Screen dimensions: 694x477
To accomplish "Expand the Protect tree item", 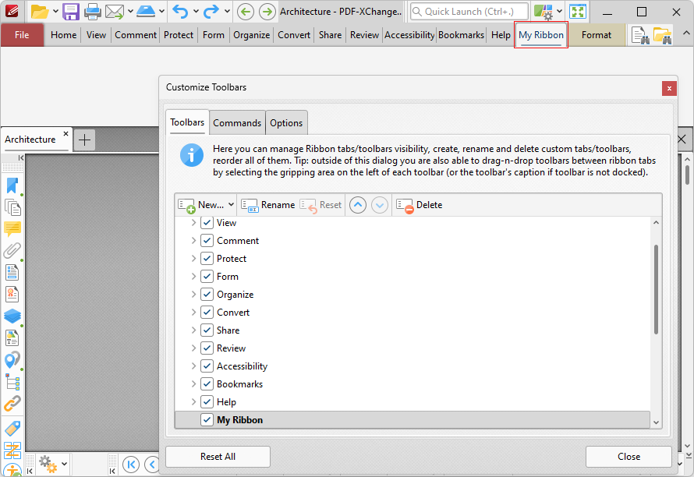I will (193, 259).
